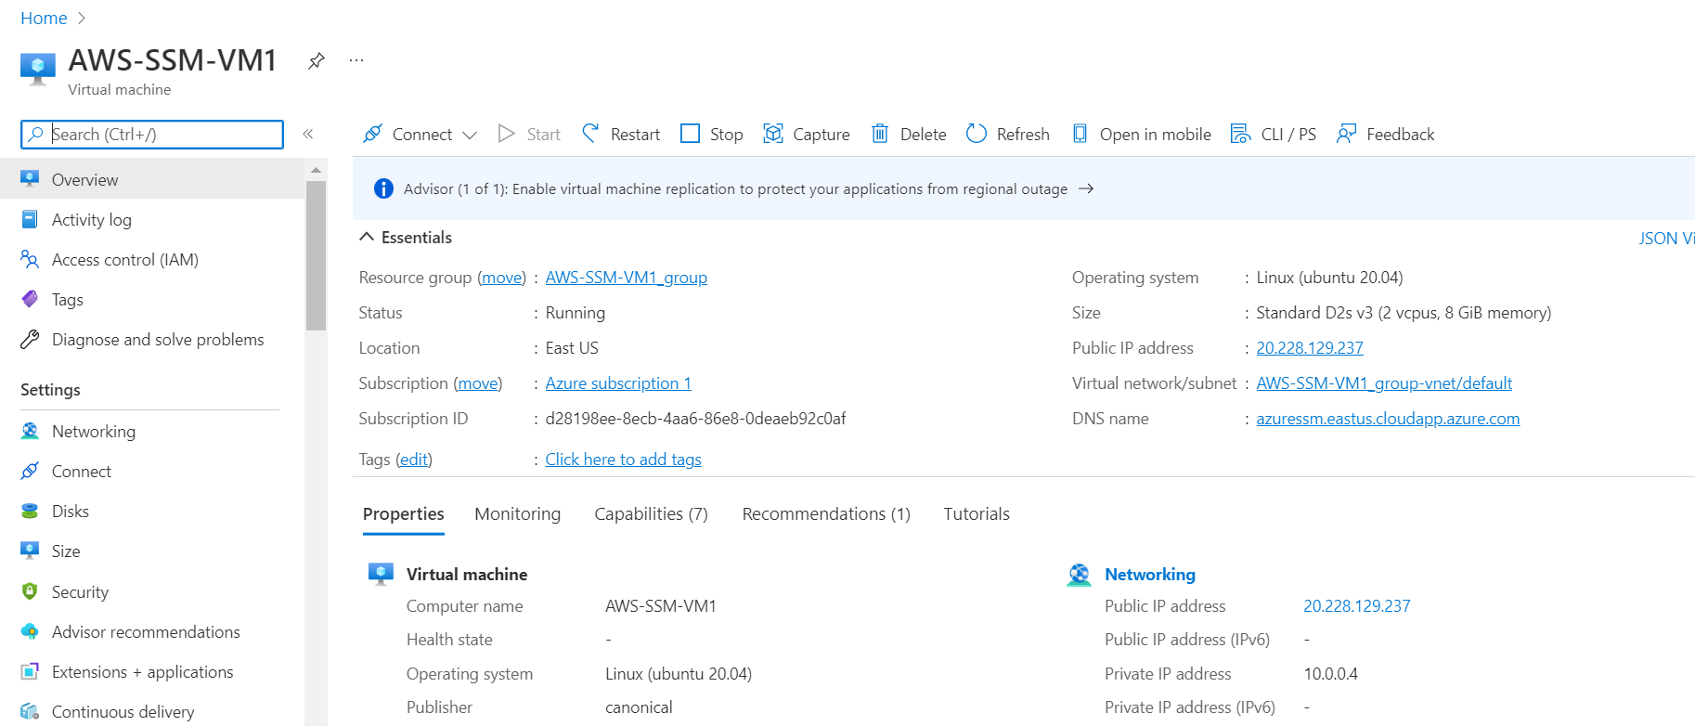This screenshot has width=1695, height=726.
Task: Open AWS-SSM-VM1_group resource group link
Action: point(627,278)
